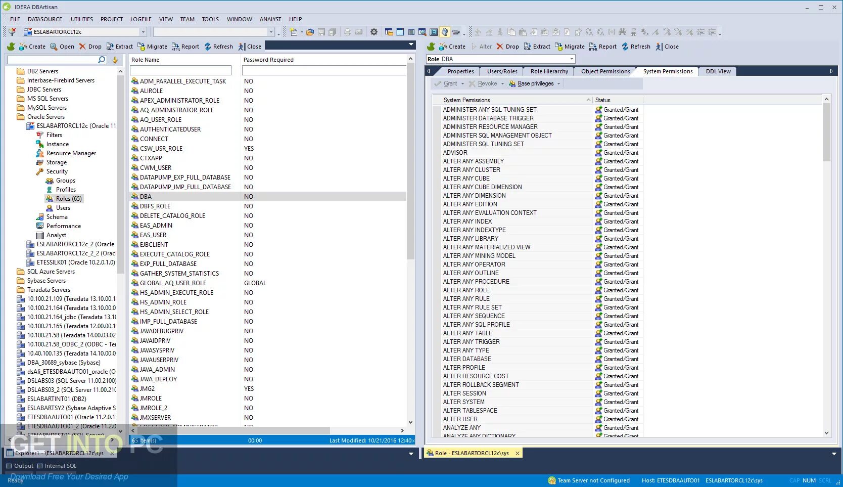Click Drop in the Role editor toolbar
The image size is (843, 487).
(507, 47)
